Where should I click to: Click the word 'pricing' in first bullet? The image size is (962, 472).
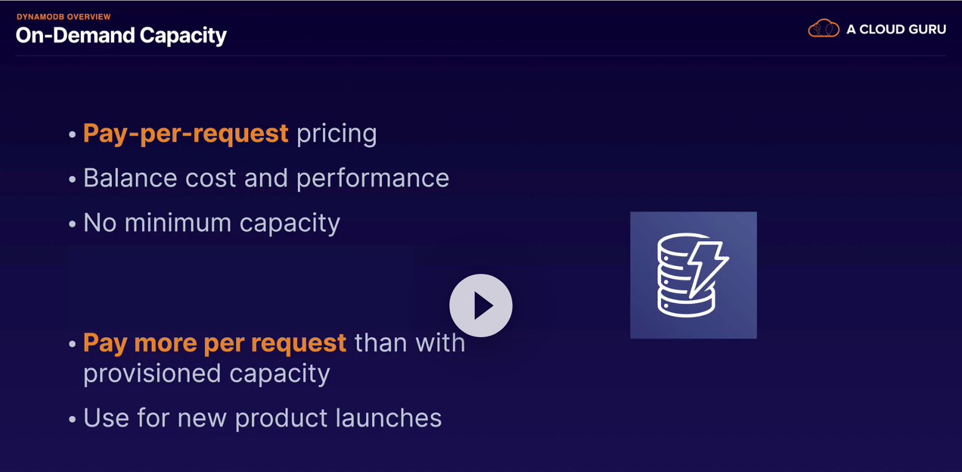tap(336, 134)
